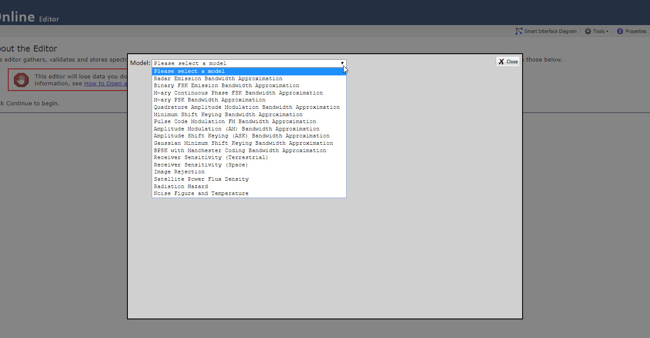The image size is (650, 338).
Task: Click the Tools gear icon
Action: coord(588,31)
